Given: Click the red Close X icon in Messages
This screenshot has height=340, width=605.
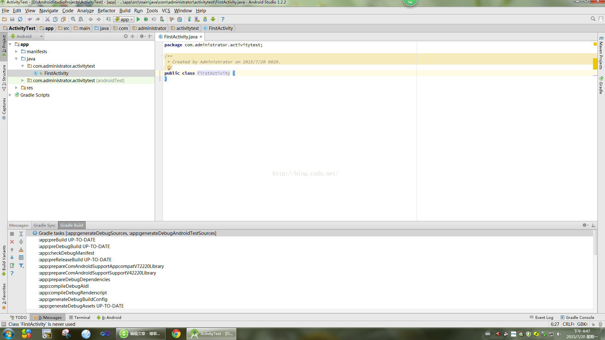Looking at the screenshot, I should coord(12,242).
